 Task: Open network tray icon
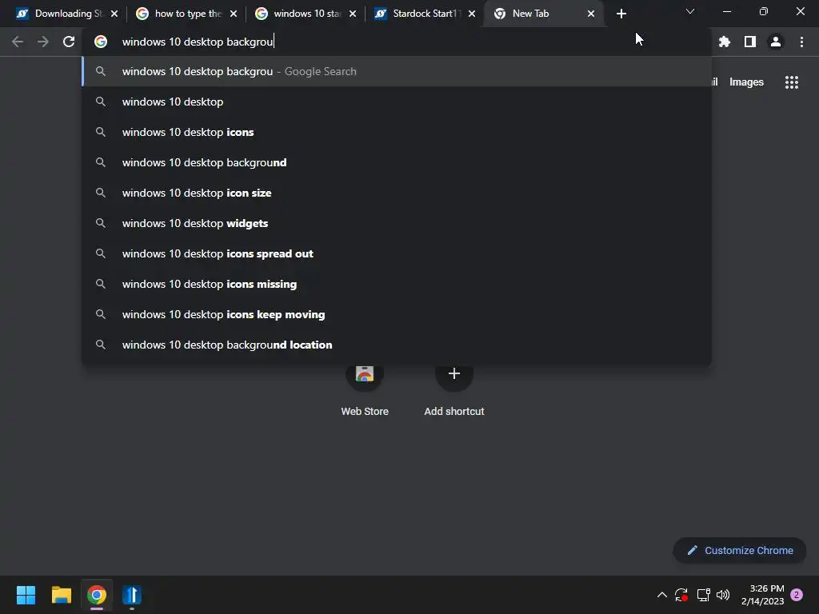click(703, 595)
